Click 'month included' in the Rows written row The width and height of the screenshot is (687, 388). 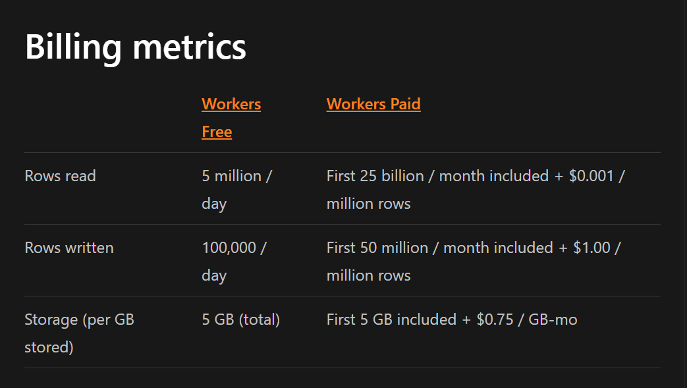(x=498, y=248)
